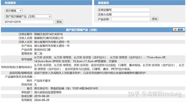Select the 高级查询 panel header
This screenshot has width=186, height=102.
[x=139, y=3]
